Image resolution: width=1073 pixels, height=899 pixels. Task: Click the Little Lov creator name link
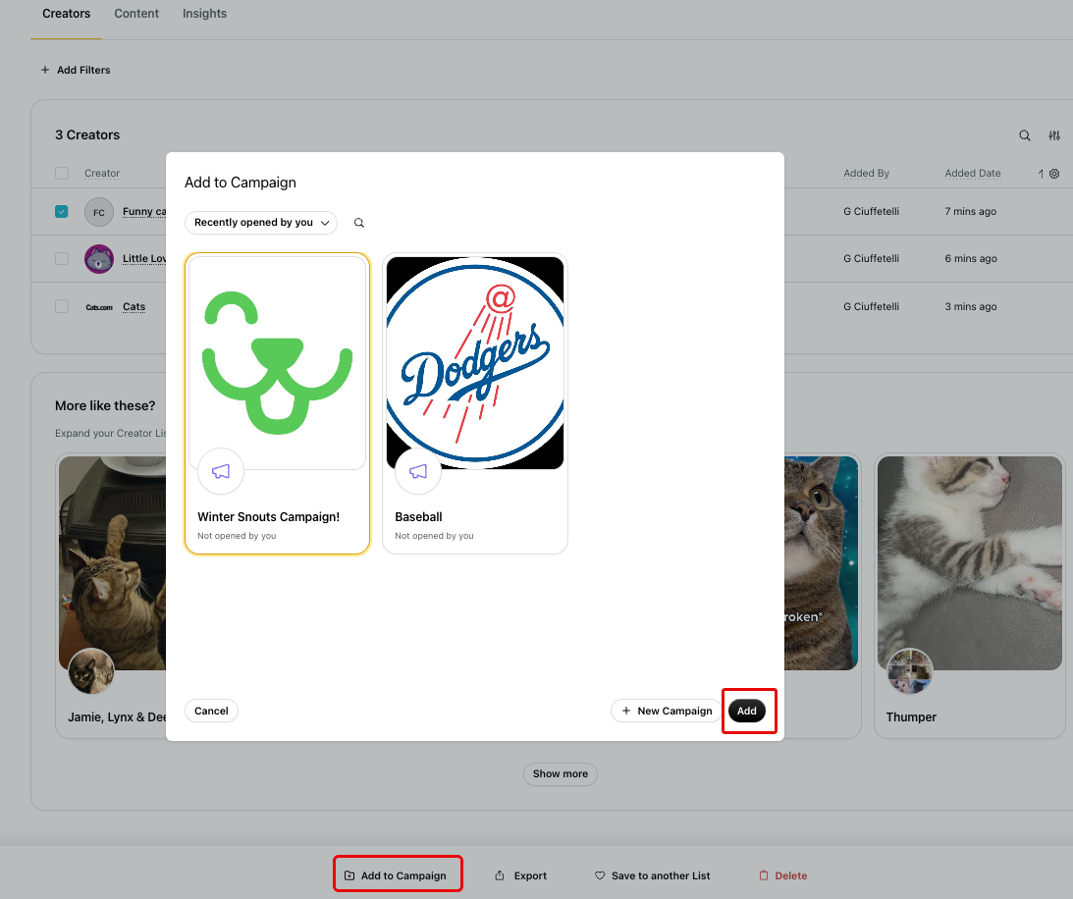pyautogui.click(x=144, y=259)
